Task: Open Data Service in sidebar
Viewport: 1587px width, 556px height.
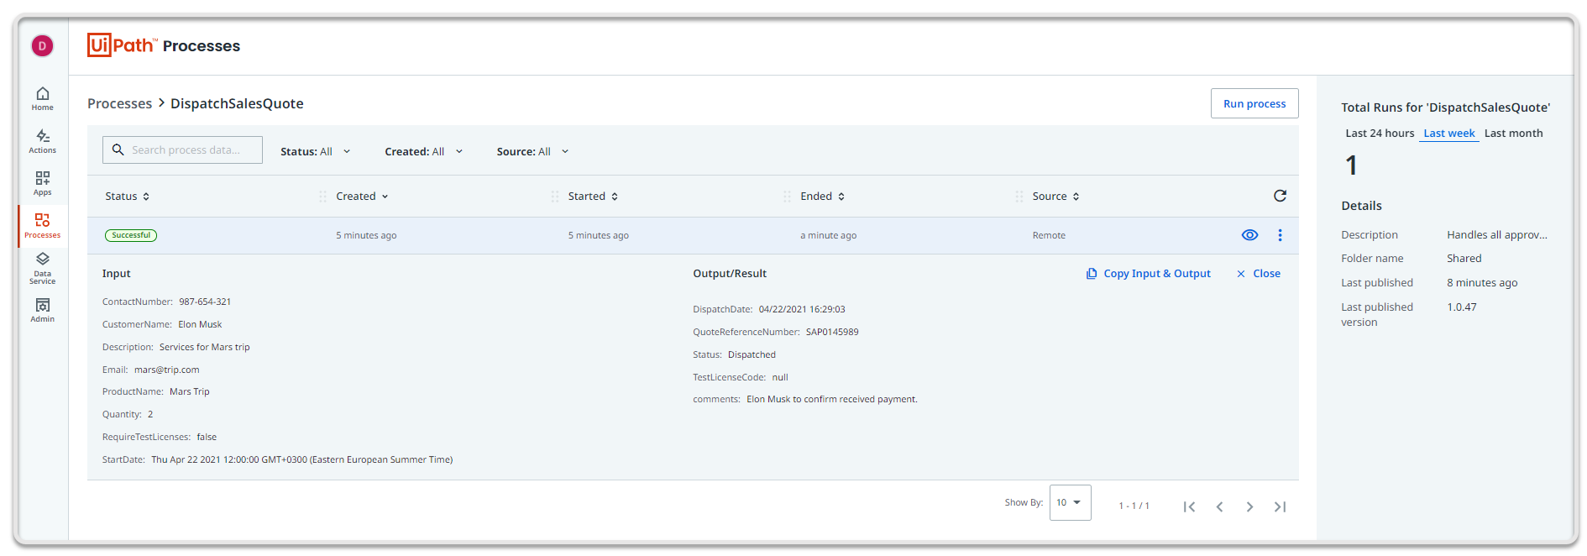Action: [x=42, y=268]
